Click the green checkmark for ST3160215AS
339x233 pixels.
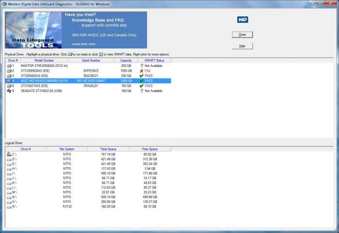[x=141, y=86]
